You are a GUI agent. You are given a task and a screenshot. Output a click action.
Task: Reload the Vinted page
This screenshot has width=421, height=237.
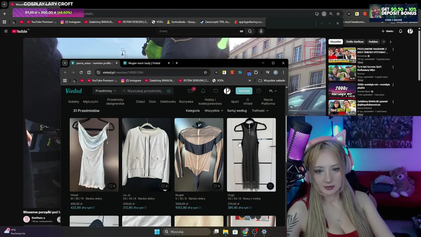(x=81, y=72)
